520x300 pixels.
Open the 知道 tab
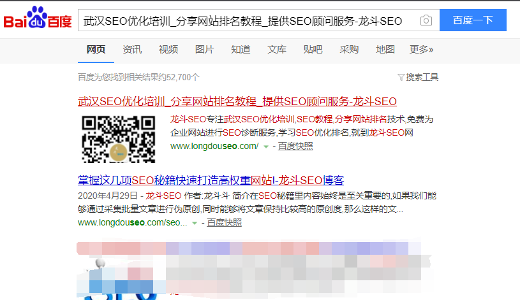tap(241, 50)
